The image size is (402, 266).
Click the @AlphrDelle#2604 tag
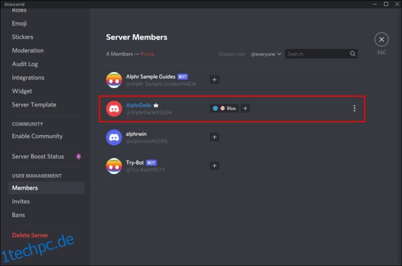coord(149,112)
